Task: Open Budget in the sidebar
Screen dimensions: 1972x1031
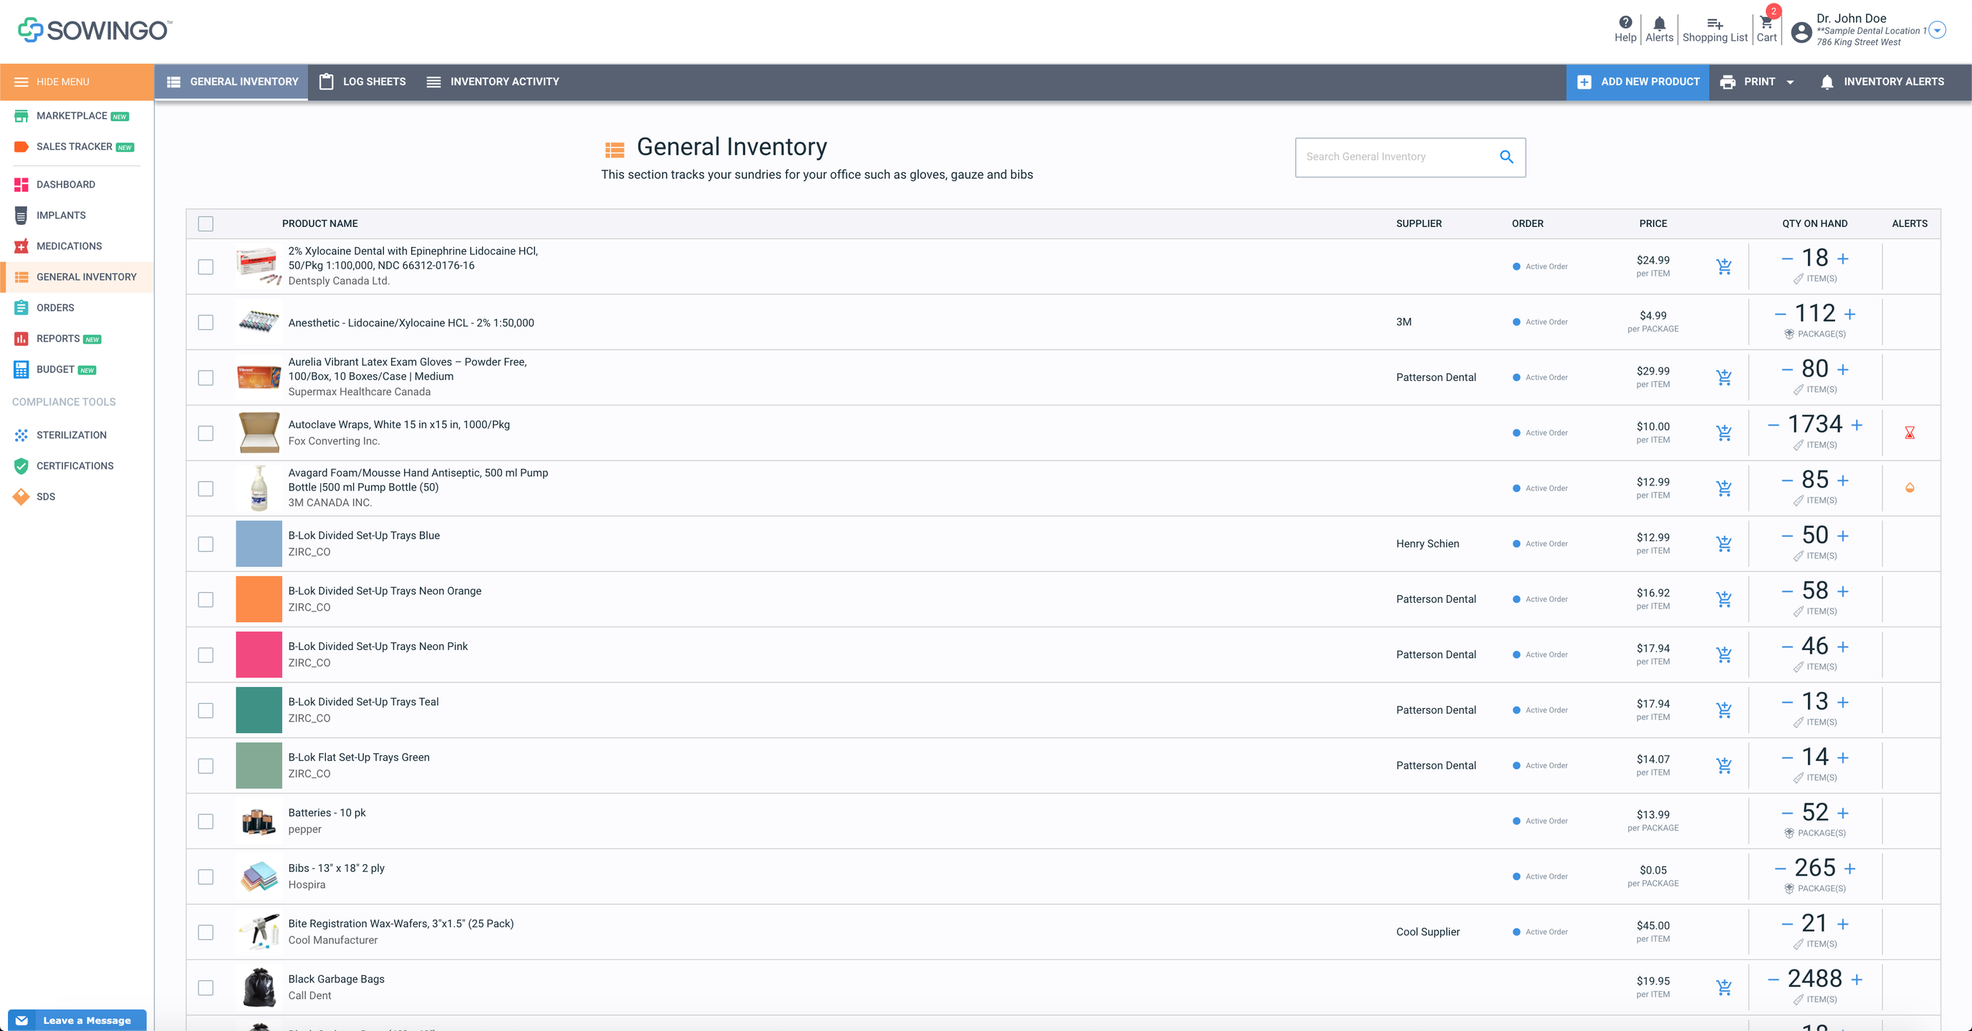Action: (x=54, y=369)
